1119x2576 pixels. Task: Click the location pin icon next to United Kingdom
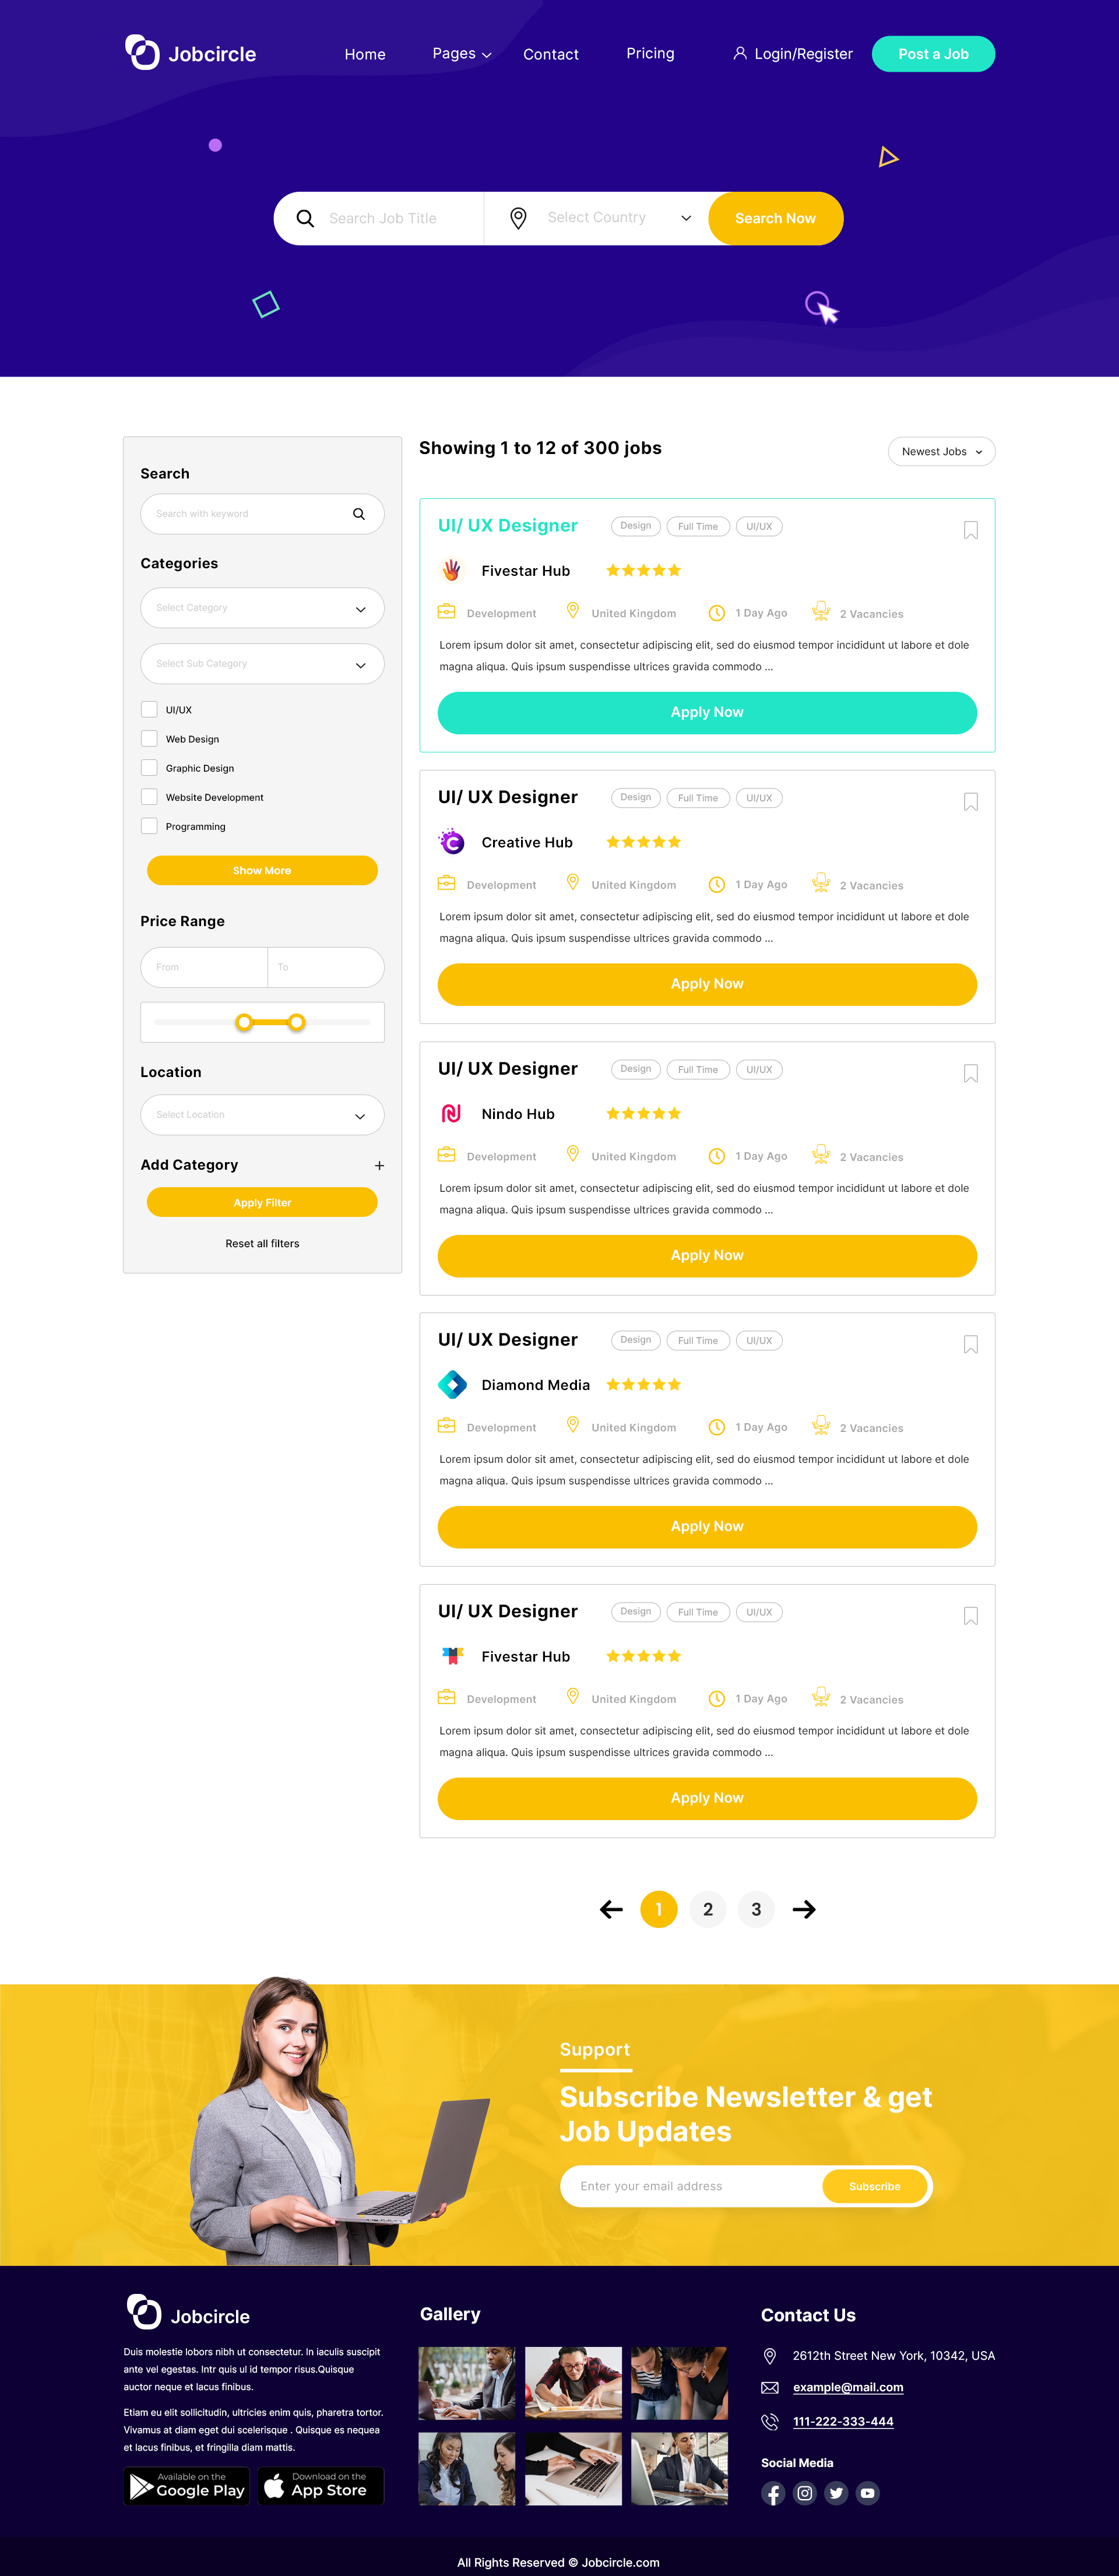(x=572, y=611)
